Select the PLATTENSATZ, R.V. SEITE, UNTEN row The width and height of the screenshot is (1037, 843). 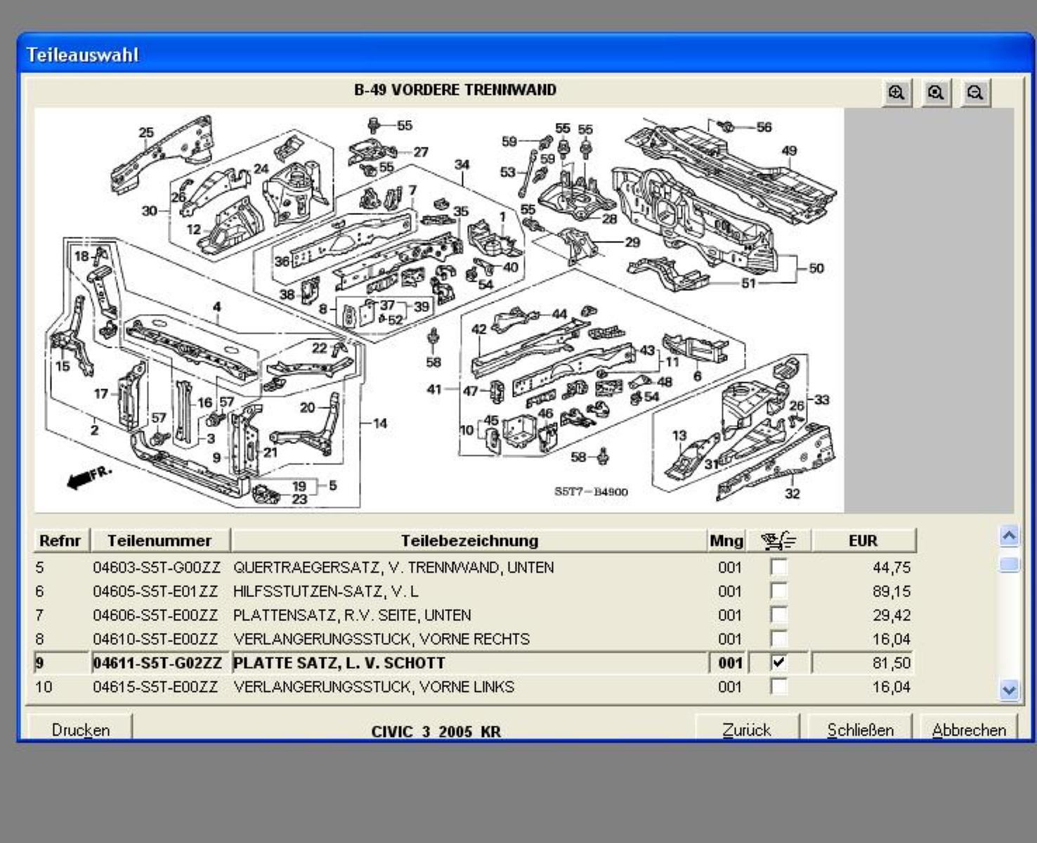[x=352, y=615]
